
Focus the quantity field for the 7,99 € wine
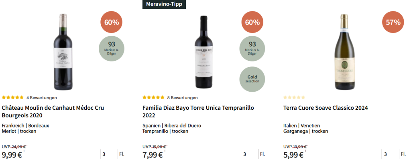pyautogui.click(x=250, y=154)
